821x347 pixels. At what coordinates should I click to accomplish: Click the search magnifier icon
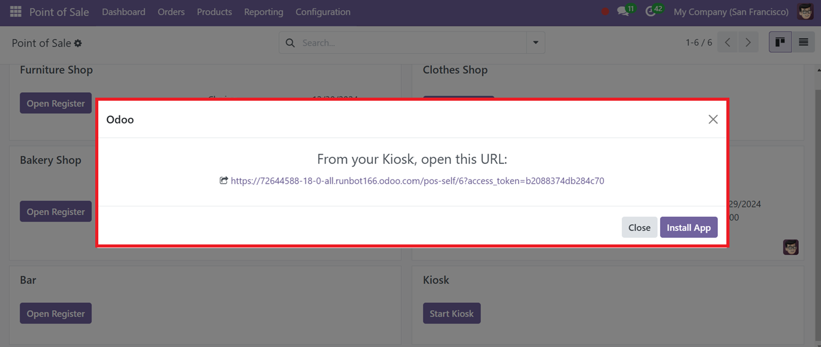coord(291,43)
